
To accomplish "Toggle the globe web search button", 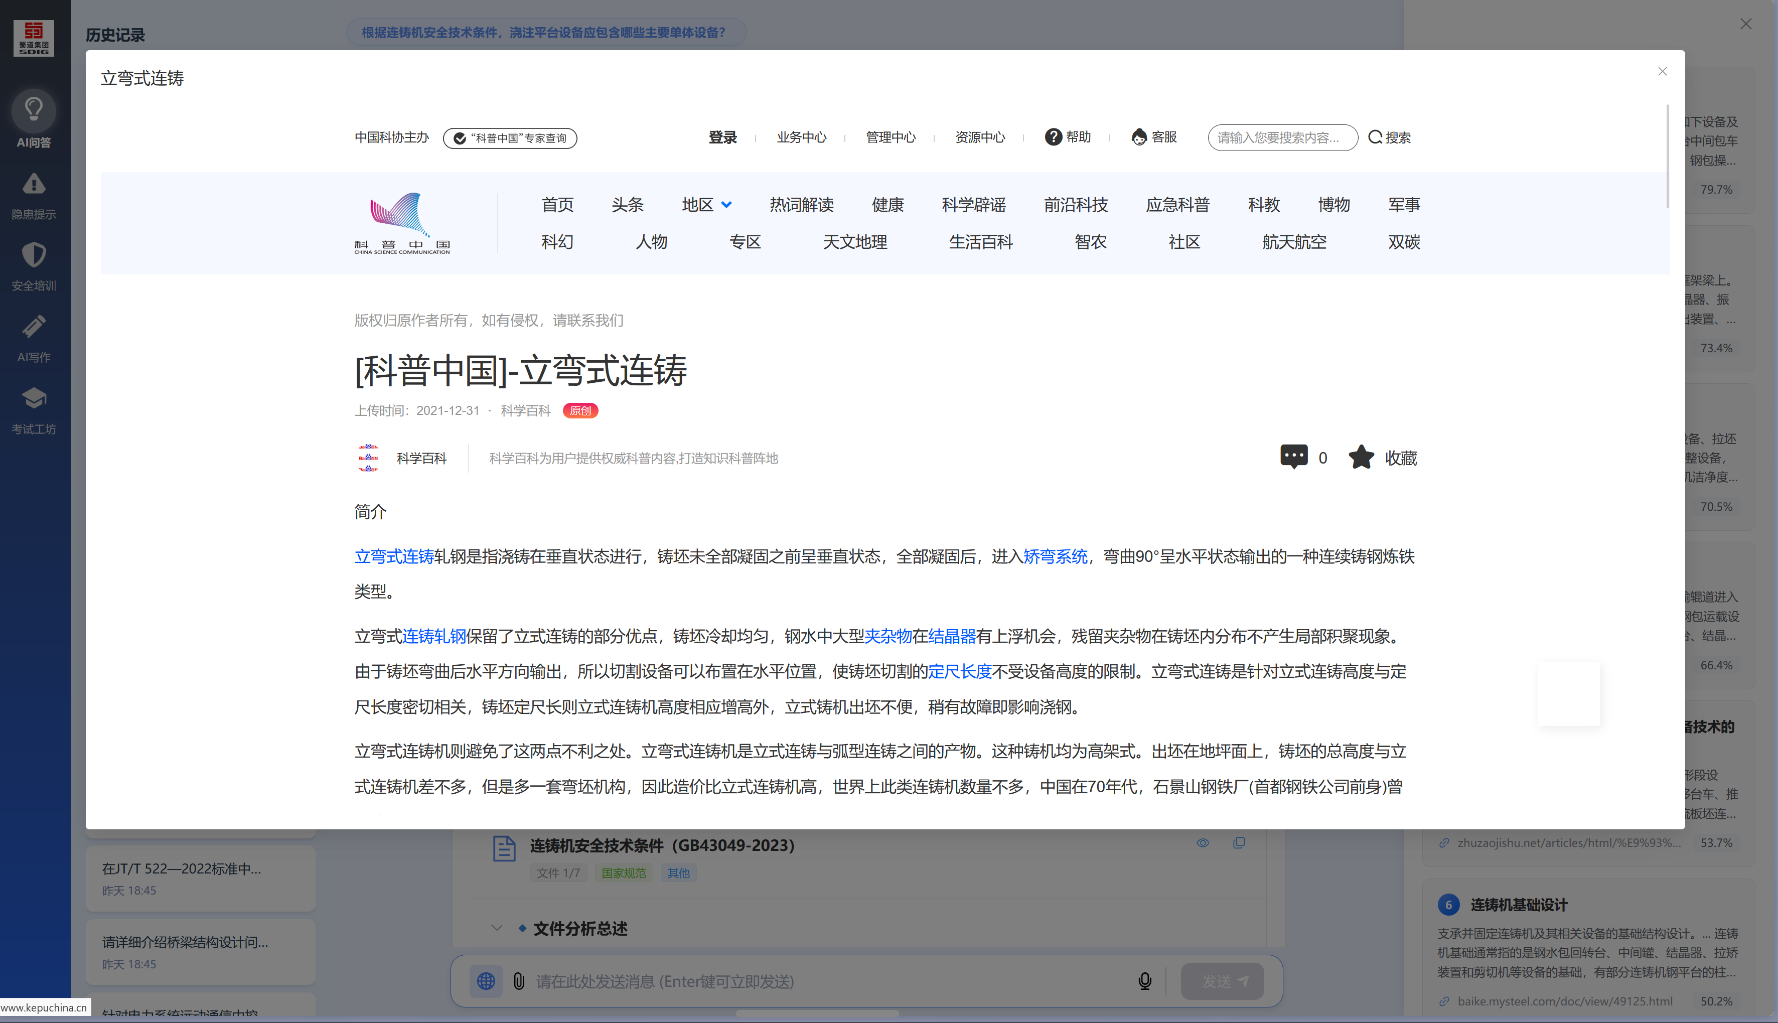I will [486, 981].
